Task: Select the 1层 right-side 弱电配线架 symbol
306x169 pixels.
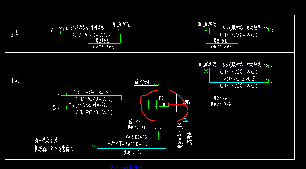Action: tap(206, 71)
